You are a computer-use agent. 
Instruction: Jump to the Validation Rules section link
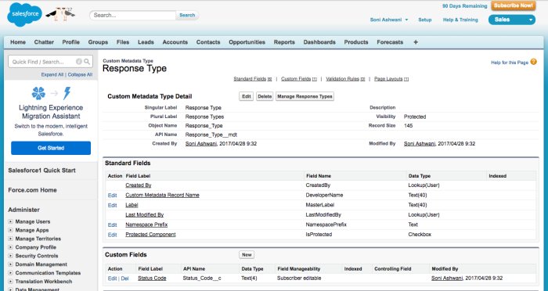tap(345, 79)
